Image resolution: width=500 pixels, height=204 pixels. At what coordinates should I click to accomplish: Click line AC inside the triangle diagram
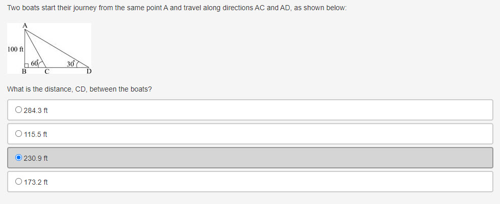tap(36, 49)
